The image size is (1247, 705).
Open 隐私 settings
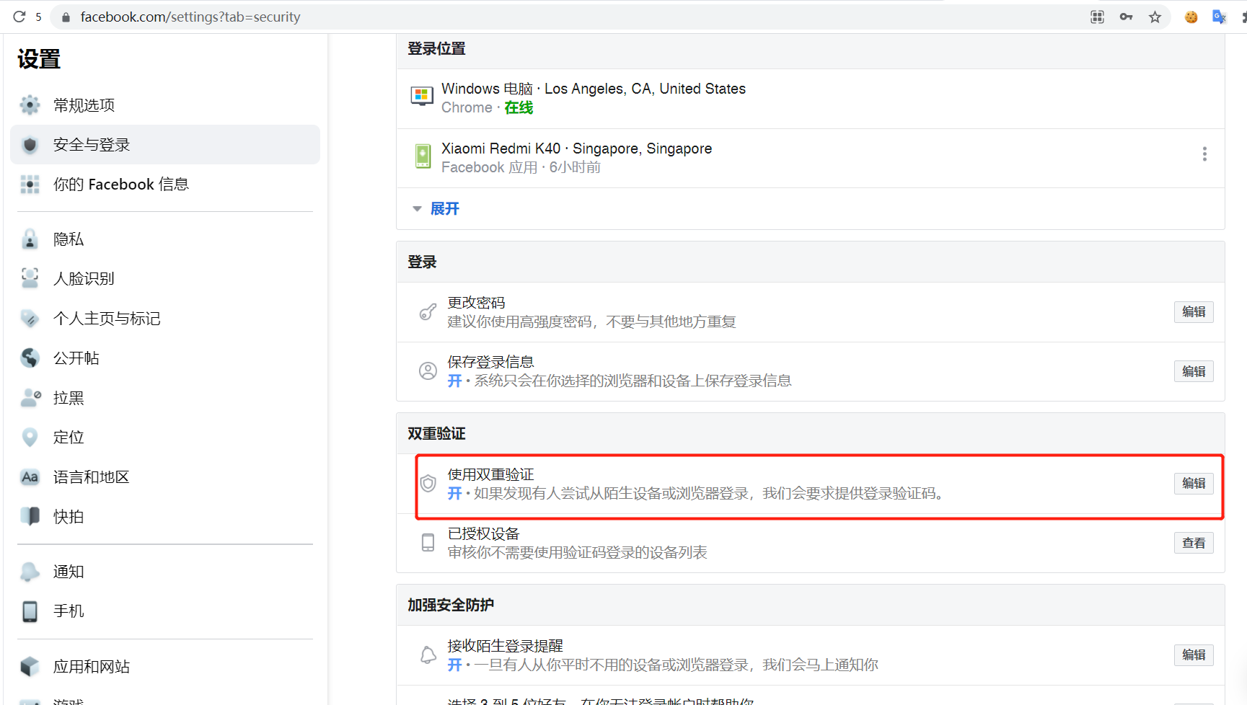pos(165,239)
